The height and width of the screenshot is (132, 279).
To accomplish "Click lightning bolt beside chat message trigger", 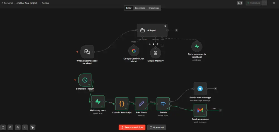I will click(x=77, y=52).
